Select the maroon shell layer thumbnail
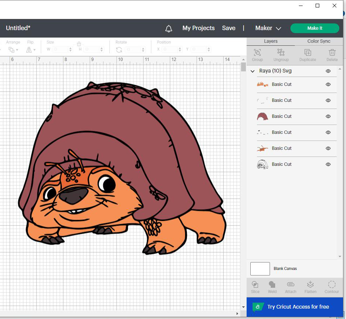The image size is (346, 319). coord(263,116)
